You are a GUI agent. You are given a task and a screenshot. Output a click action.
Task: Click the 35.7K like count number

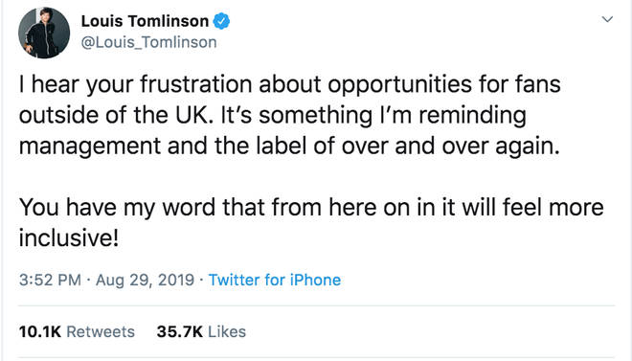[180, 331]
